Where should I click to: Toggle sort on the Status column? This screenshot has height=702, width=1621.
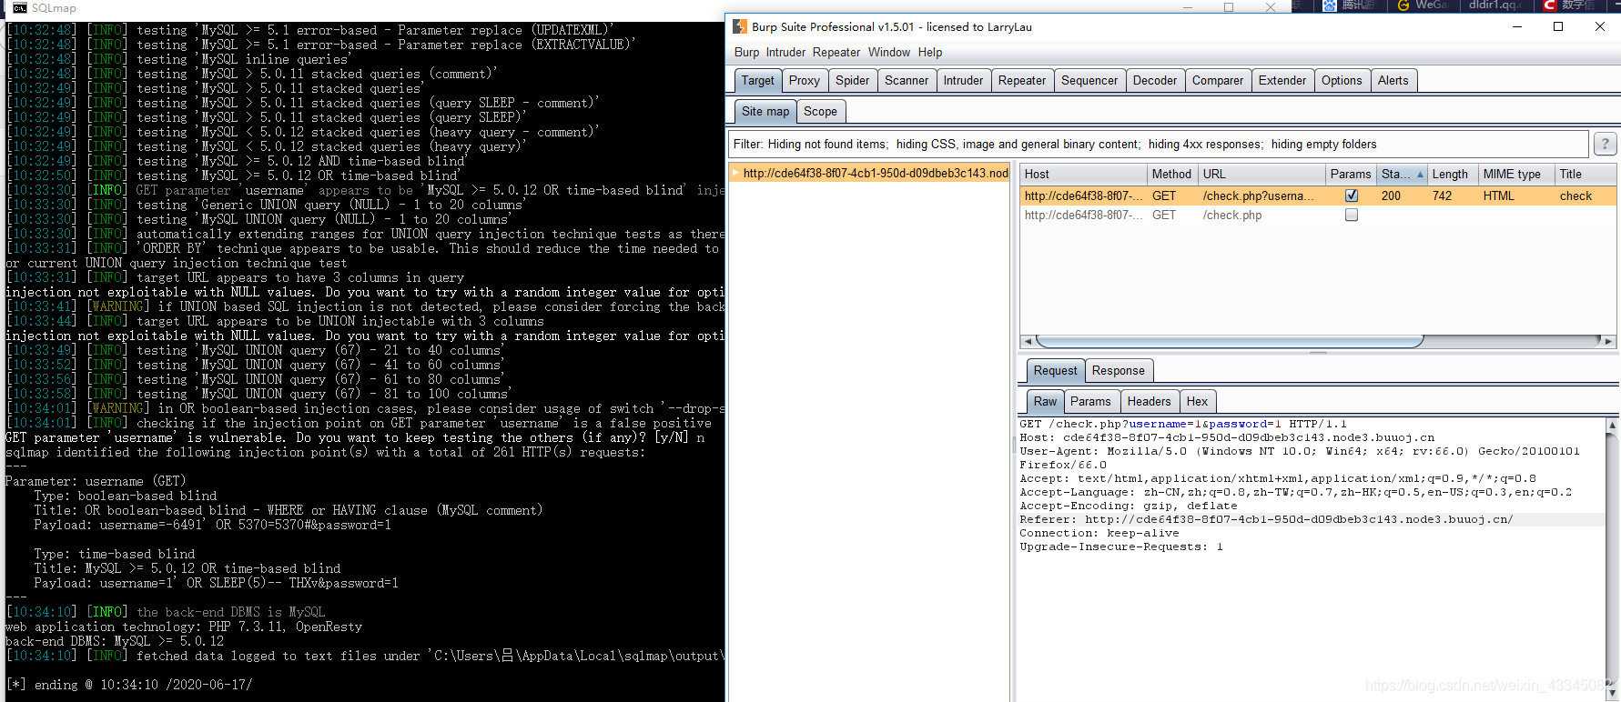tap(1402, 174)
